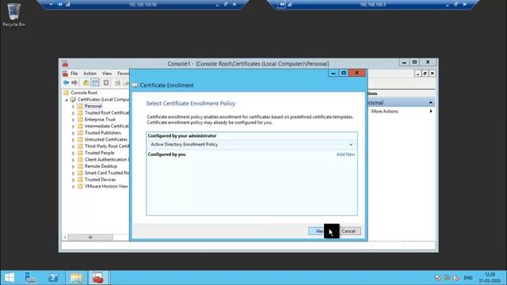
Task: Open the Windows Start button
Action: pos(10,278)
